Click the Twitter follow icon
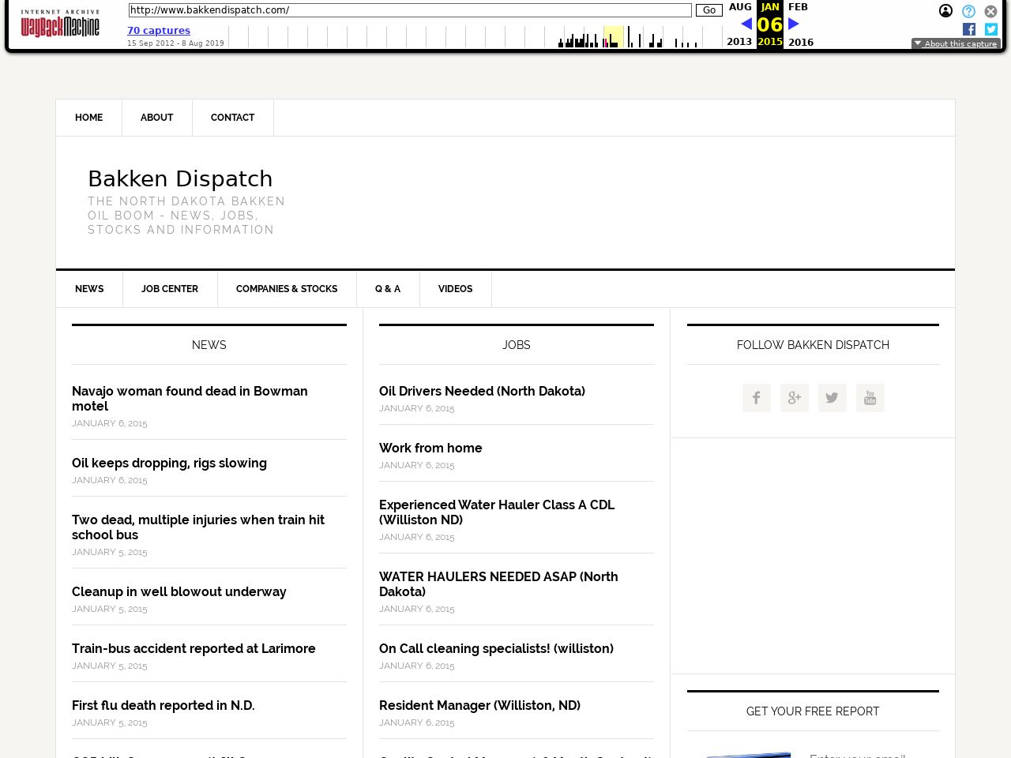Screen dimensions: 1011x758 point(832,398)
